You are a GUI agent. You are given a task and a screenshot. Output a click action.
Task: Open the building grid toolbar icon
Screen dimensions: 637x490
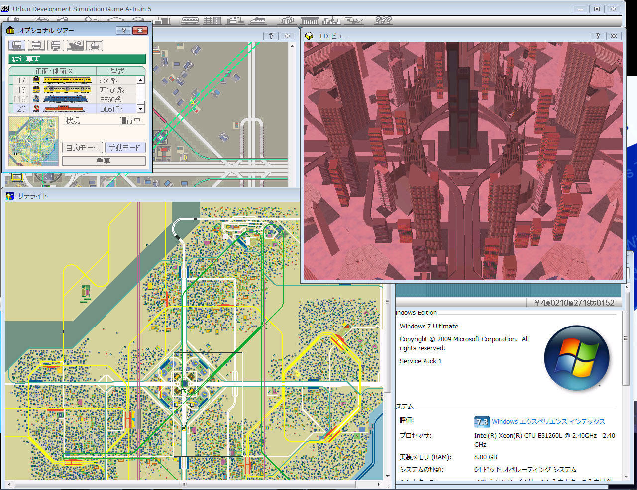coord(212,20)
